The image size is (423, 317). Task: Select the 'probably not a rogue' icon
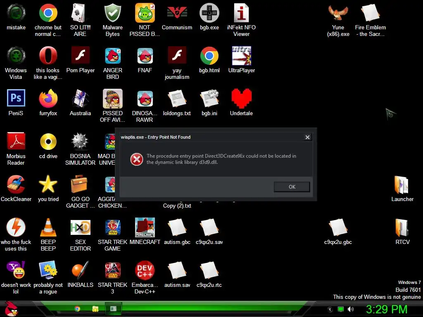pos(48,270)
